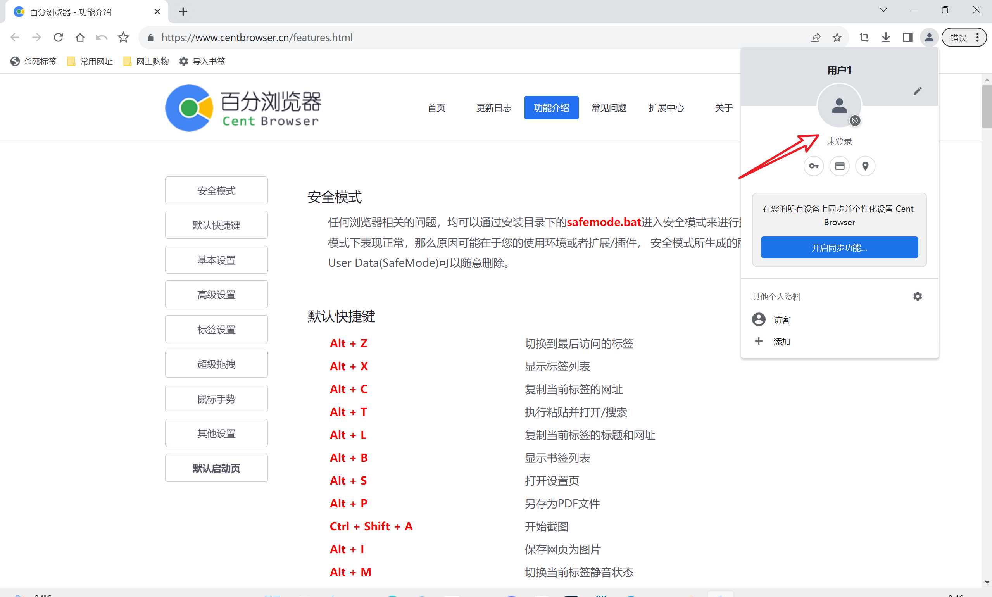Screen dimensions: 992x597
Task: Click the 默认快捷键 sidebar button
Action: click(x=216, y=225)
